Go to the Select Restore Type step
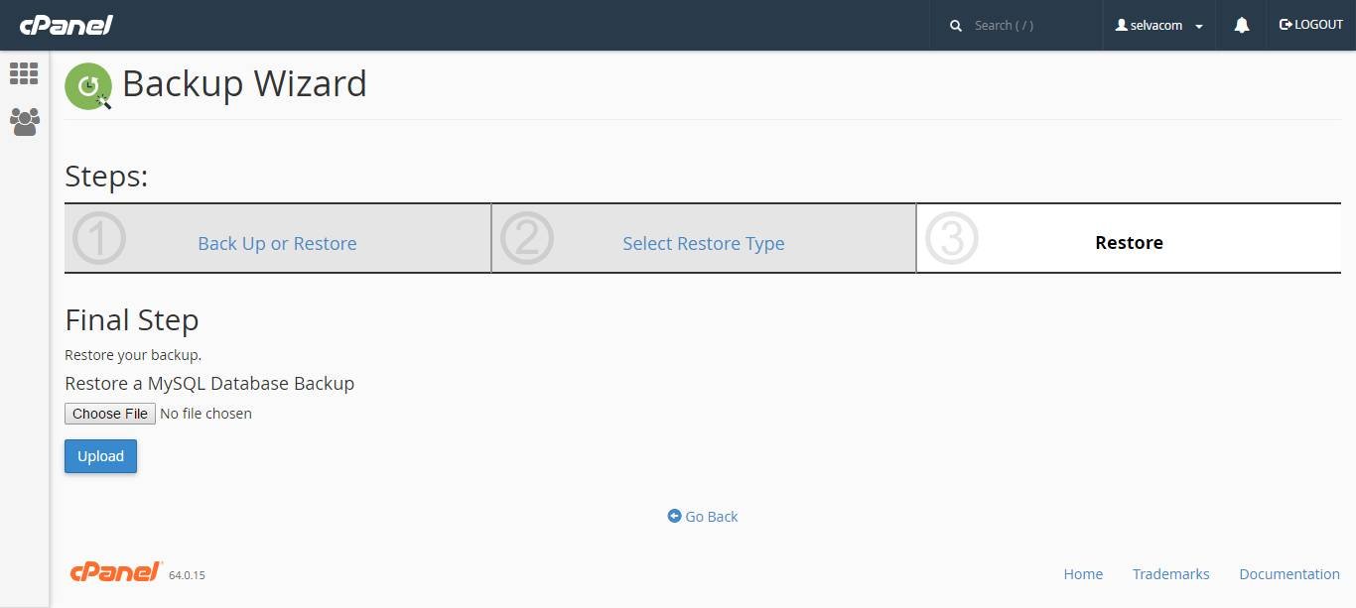1356x608 pixels. 704,243
